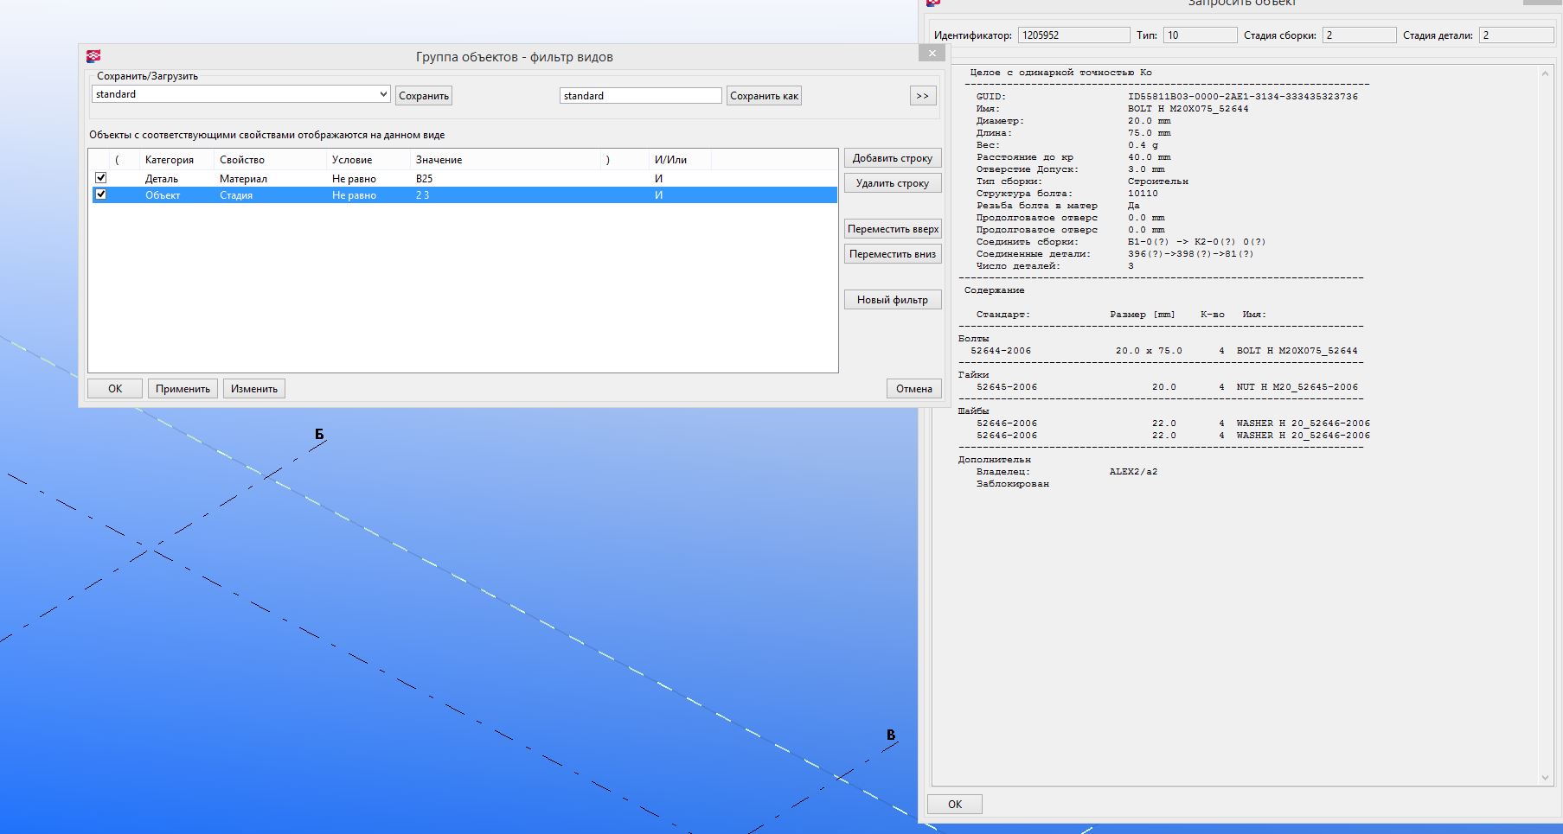Move the rule down with Переместить вниз
The width and height of the screenshot is (1563, 834).
893,254
